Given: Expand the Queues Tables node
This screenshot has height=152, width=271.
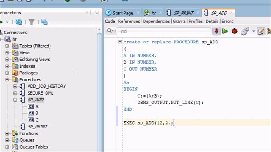Looking at the screenshot, I should click(x=7, y=147).
